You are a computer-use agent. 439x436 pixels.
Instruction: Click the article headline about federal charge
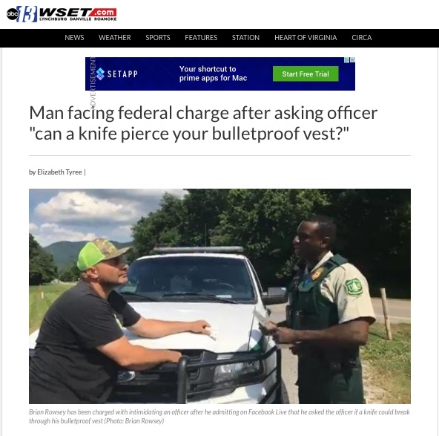point(203,123)
